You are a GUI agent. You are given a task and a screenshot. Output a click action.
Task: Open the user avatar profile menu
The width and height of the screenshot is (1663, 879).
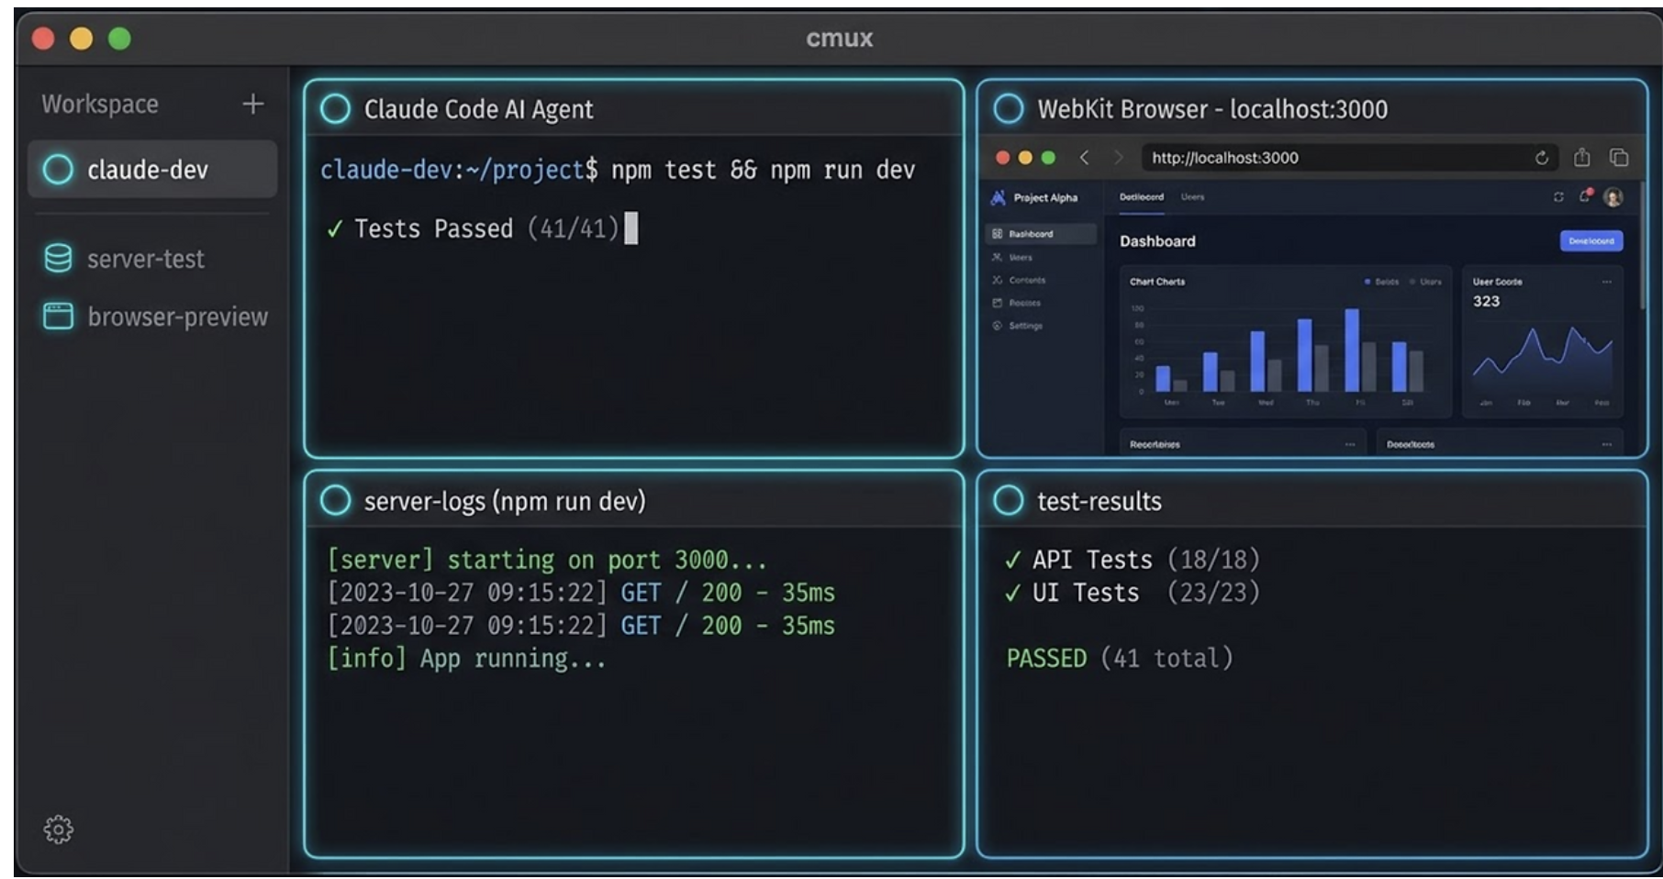pos(1613,197)
